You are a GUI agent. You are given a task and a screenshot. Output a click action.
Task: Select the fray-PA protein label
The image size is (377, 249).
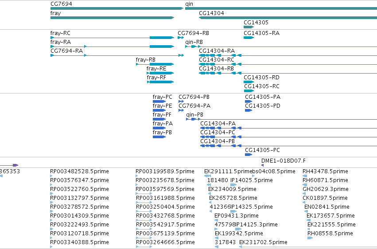[163, 124]
